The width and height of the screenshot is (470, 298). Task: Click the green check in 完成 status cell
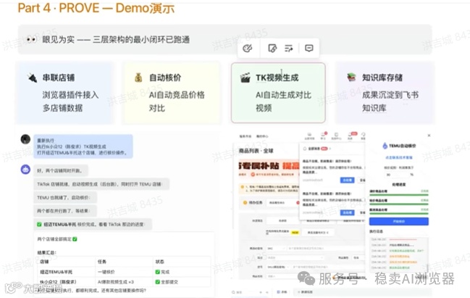(x=158, y=272)
